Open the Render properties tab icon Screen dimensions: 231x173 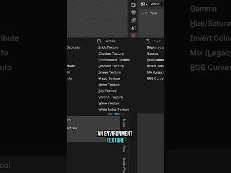(133, 5)
